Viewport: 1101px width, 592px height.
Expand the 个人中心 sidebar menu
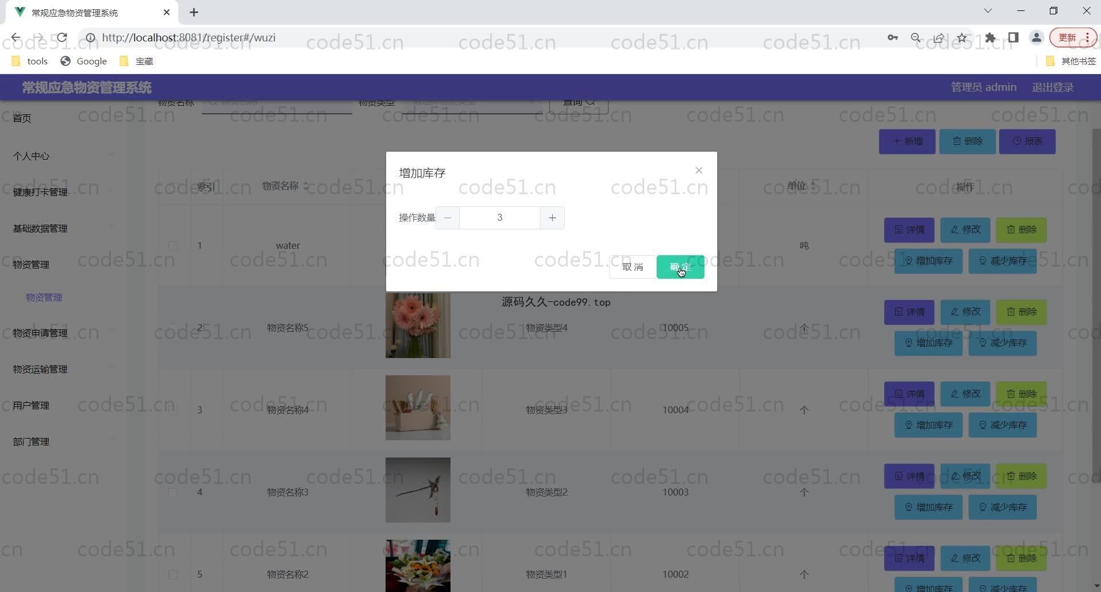[x=63, y=156]
